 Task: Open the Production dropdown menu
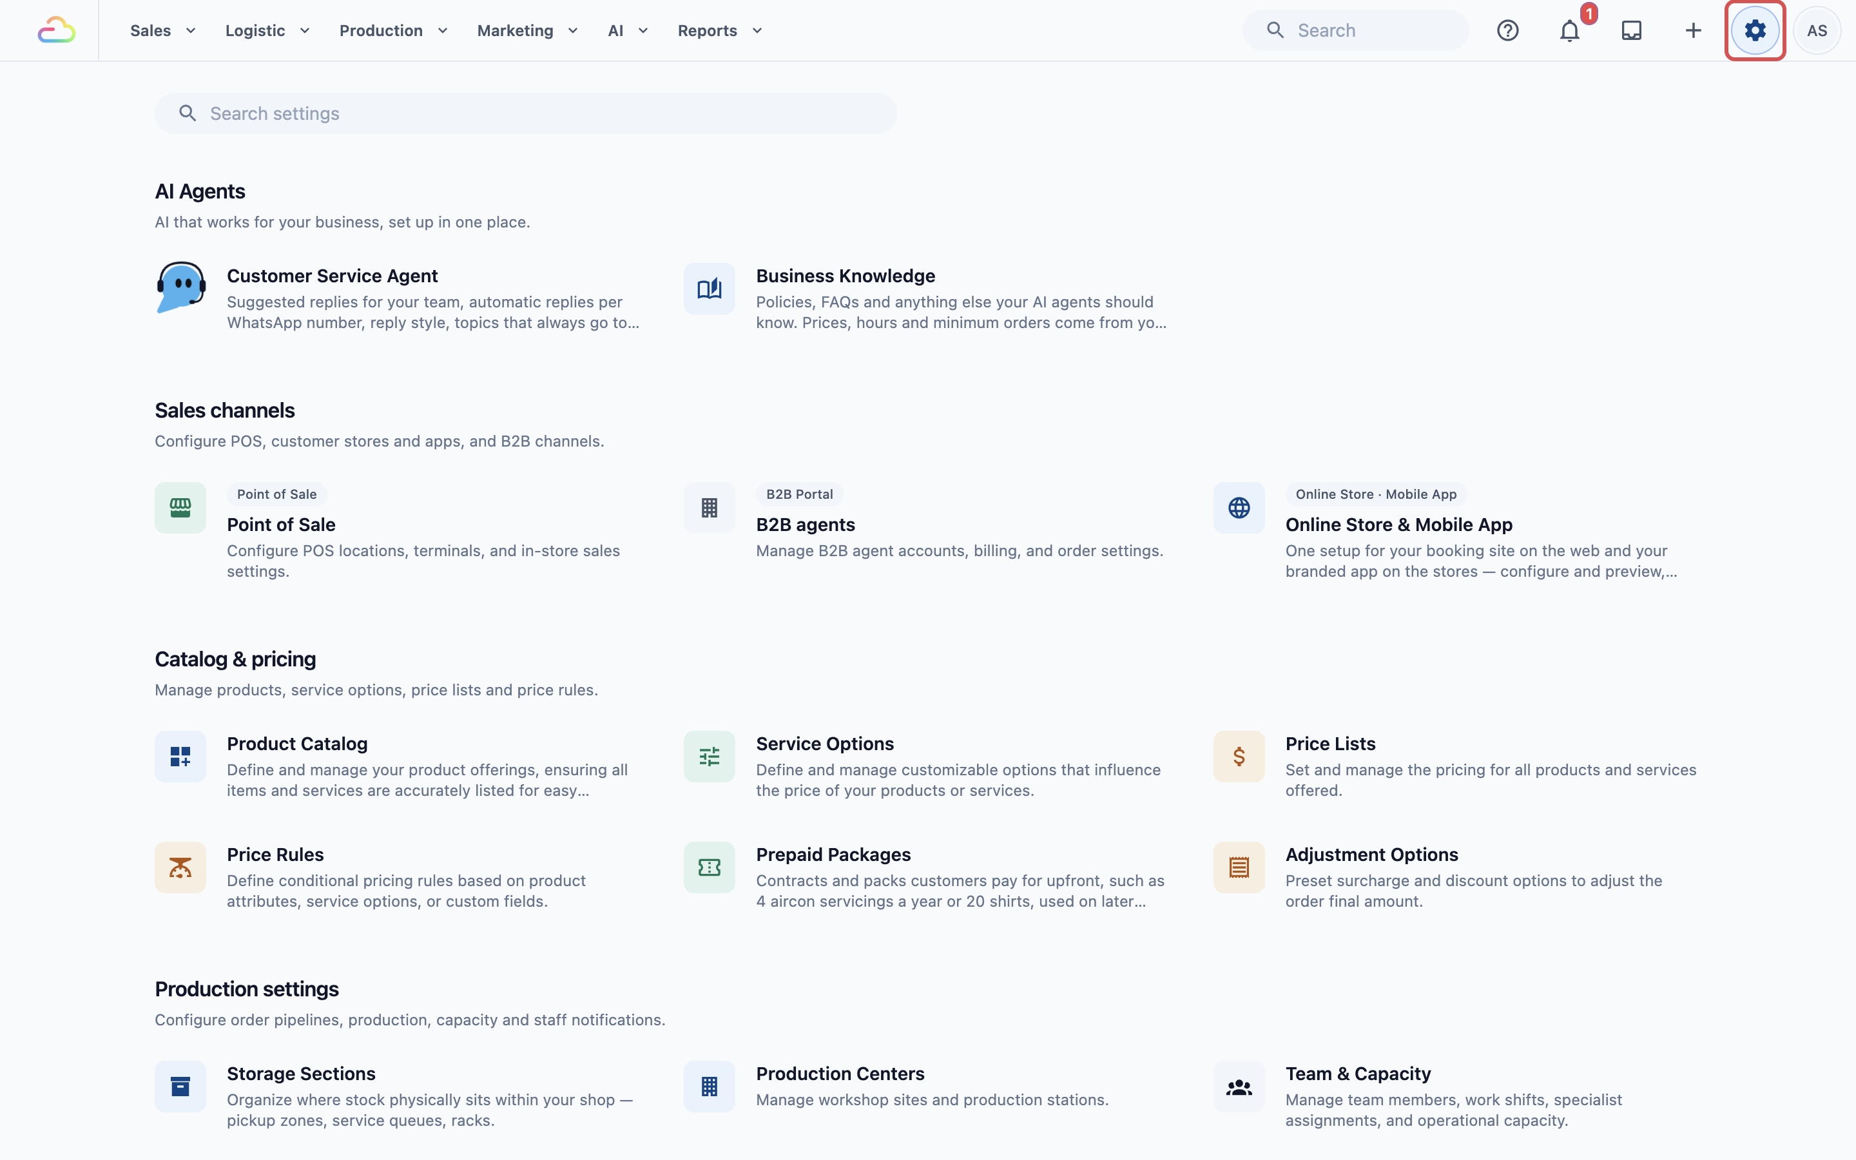click(x=394, y=31)
